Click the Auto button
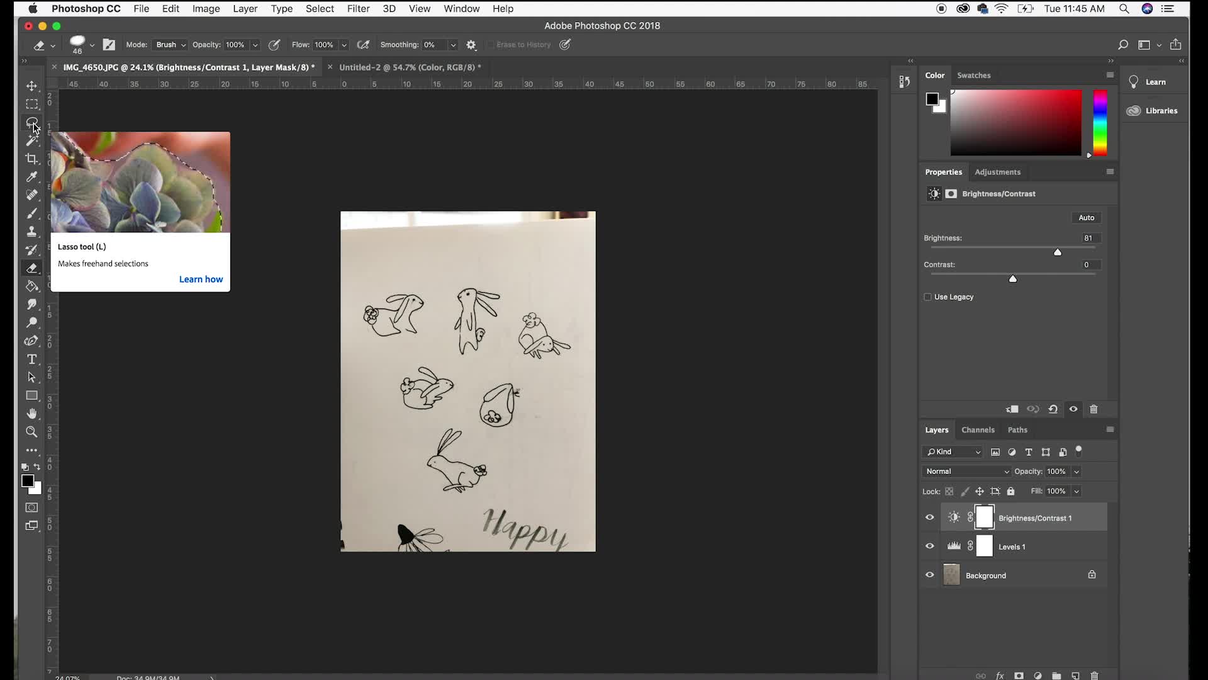Image resolution: width=1208 pixels, height=680 pixels. 1087,218
